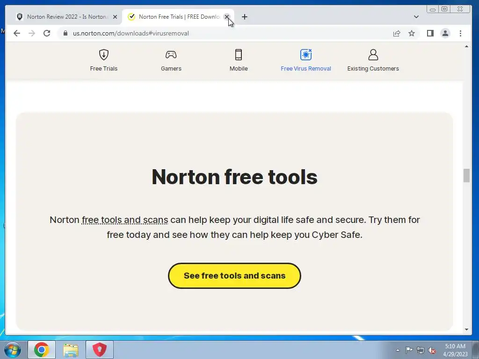Open the Windows Start menu
The image size is (479, 359).
13,350
